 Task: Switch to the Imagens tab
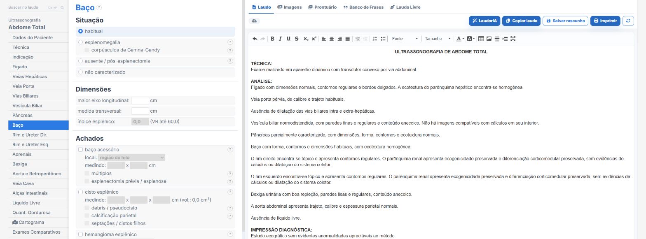click(x=290, y=7)
